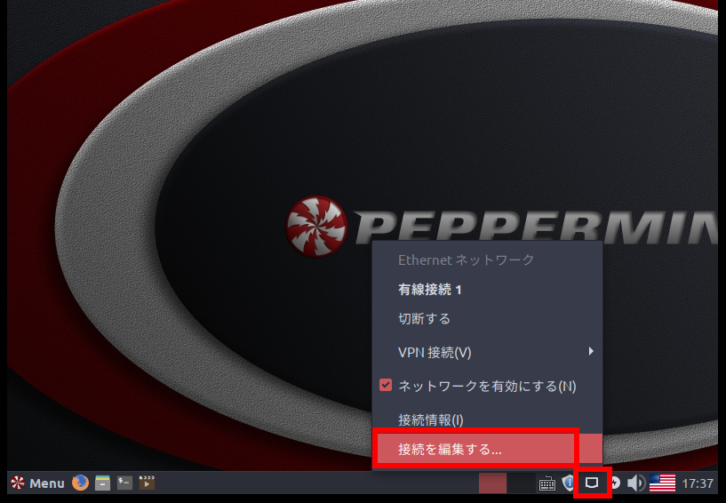Viewport: 726px width, 503px height.
Task: Launch the terminal from the panel
Action: tap(124, 483)
